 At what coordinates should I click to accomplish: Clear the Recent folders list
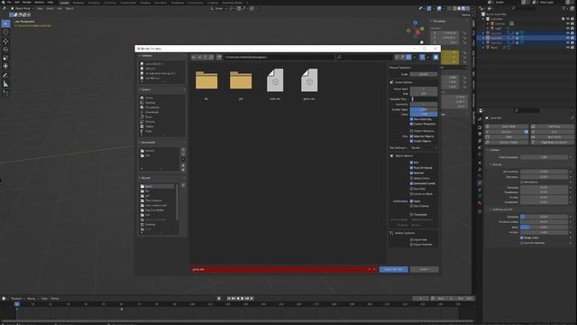[183, 185]
